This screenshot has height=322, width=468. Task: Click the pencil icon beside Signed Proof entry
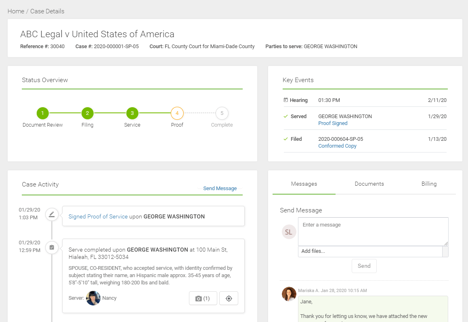(52, 214)
